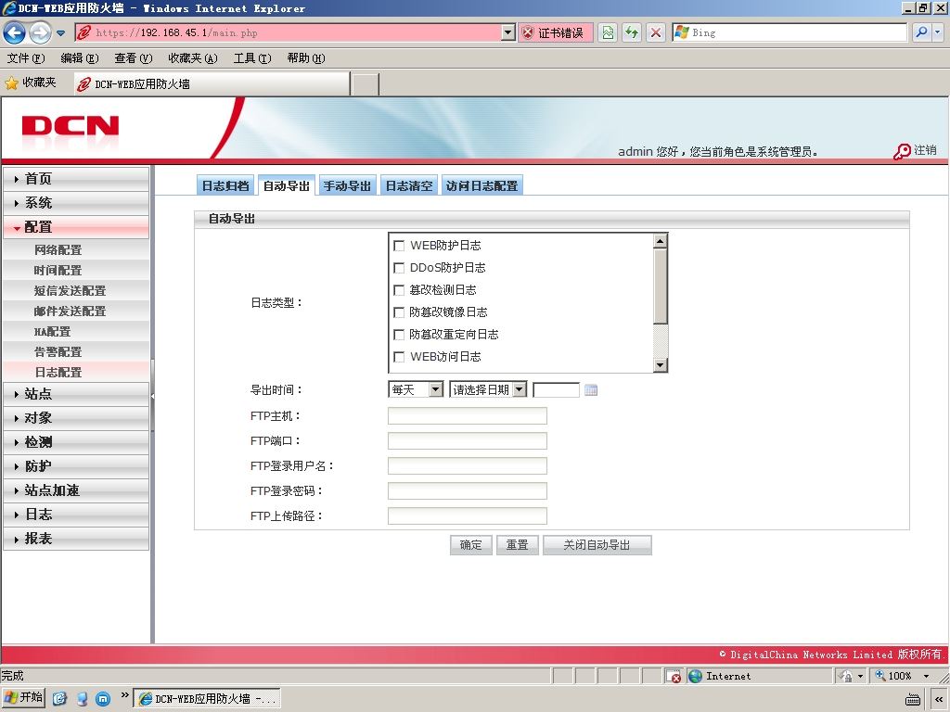Click the Bing search magnifier icon

point(921,32)
